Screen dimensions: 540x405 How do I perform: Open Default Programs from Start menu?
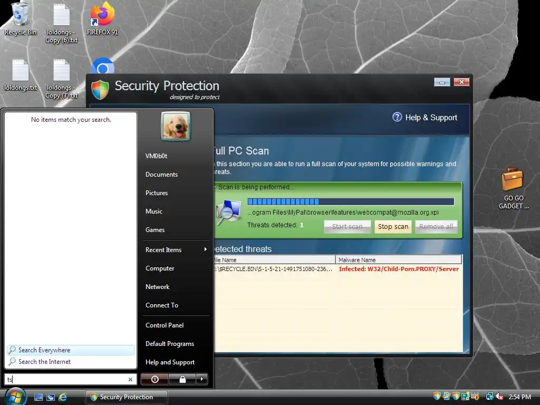(169, 344)
